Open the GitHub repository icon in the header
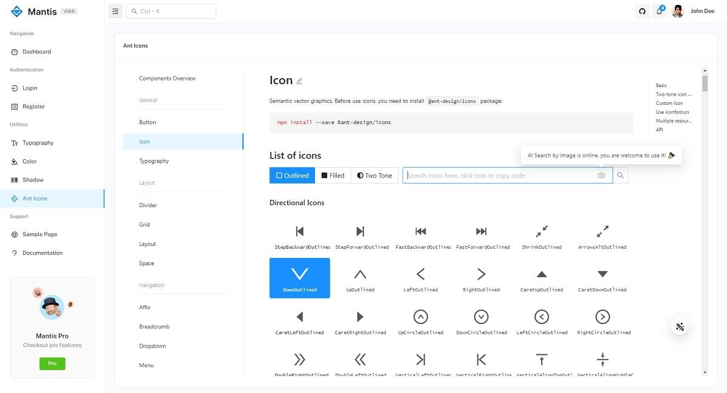 [x=642, y=11]
